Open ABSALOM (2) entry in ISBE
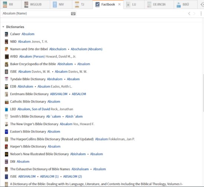The width and height of the screenshot is (204, 187). [72, 177]
